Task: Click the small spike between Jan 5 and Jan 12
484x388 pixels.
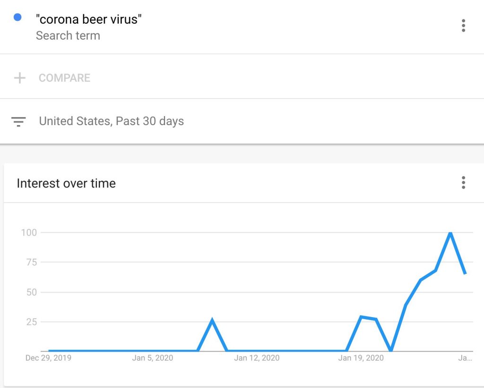Action: point(212,321)
